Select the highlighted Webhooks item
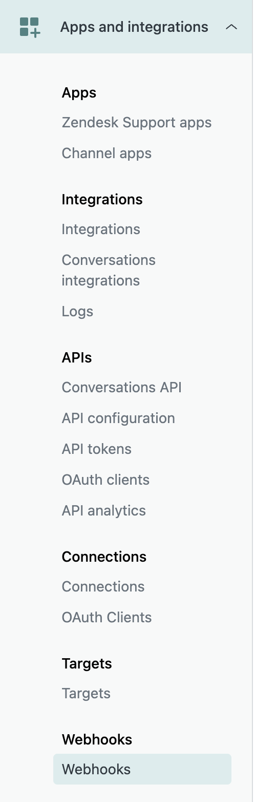This screenshot has width=255, height=802. click(142, 769)
